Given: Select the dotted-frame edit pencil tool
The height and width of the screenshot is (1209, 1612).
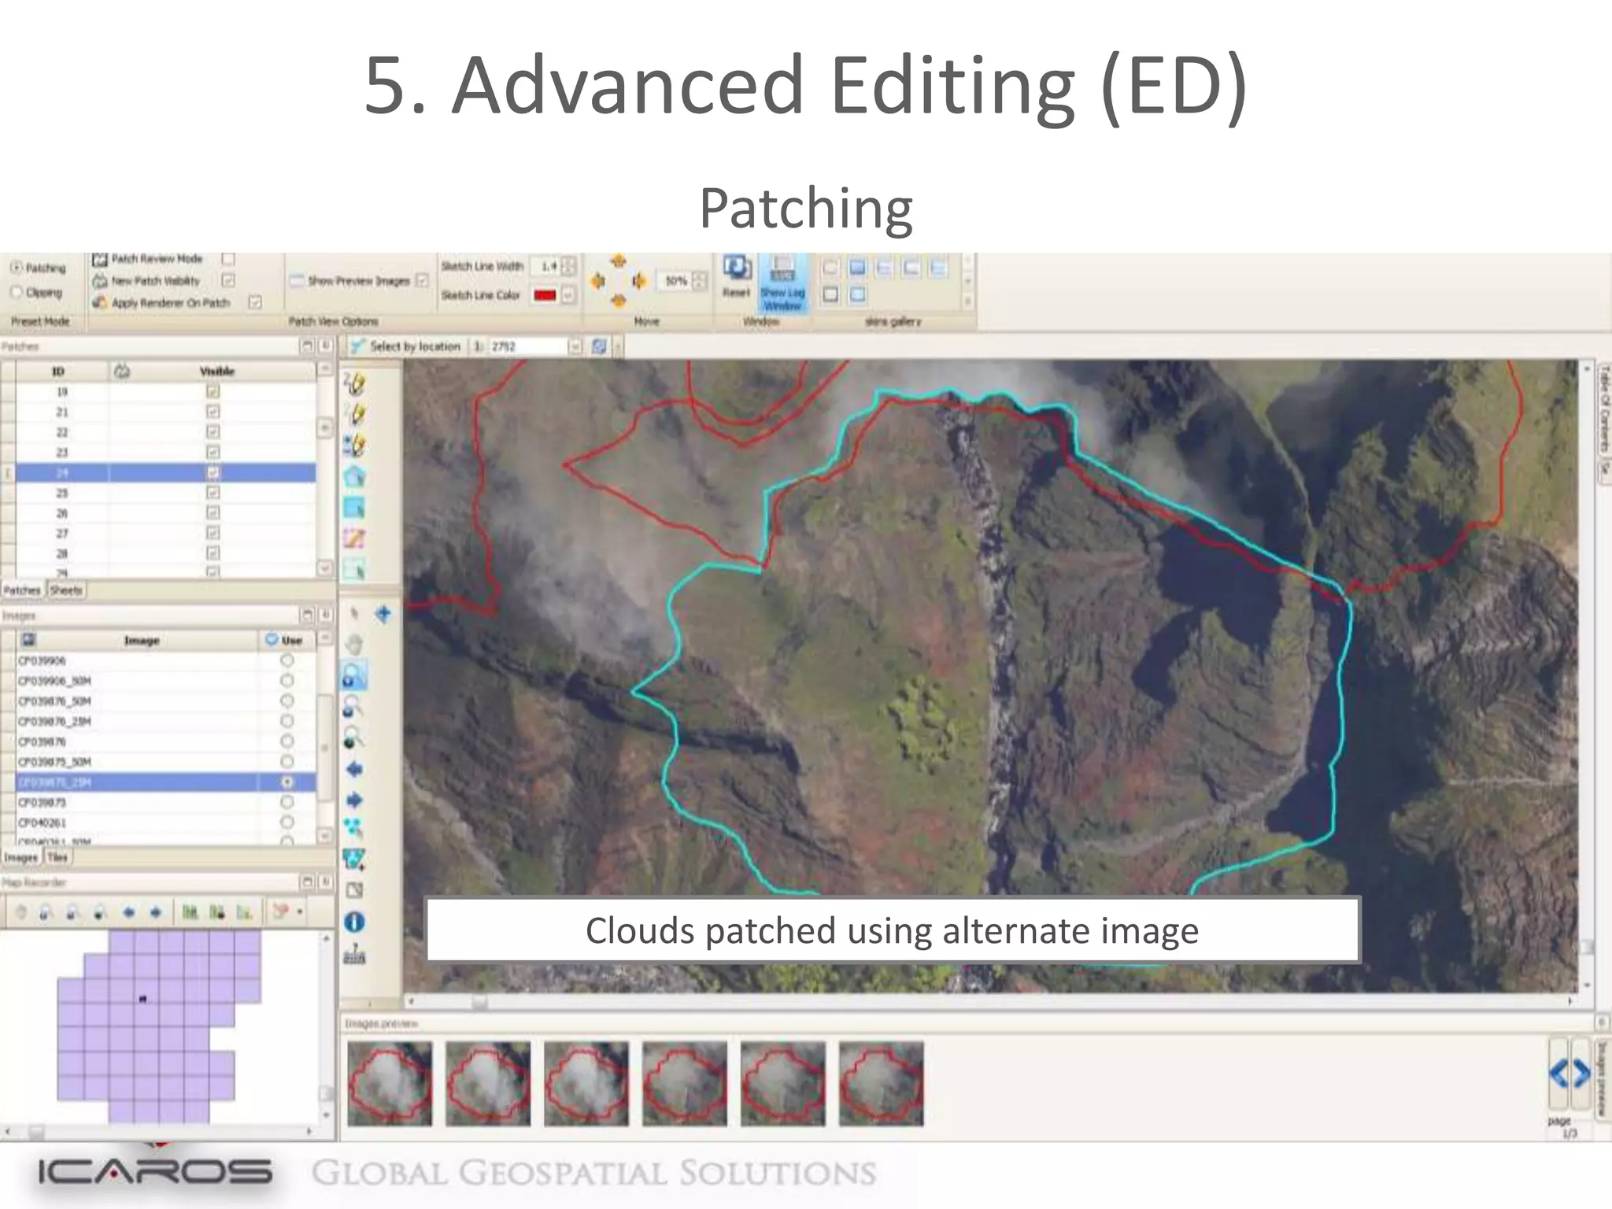Looking at the screenshot, I should coord(355,538).
